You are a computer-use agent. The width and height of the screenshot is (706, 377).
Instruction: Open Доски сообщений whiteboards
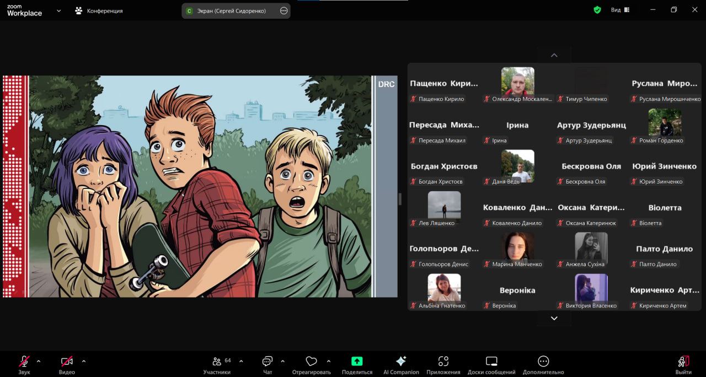[x=491, y=364]
